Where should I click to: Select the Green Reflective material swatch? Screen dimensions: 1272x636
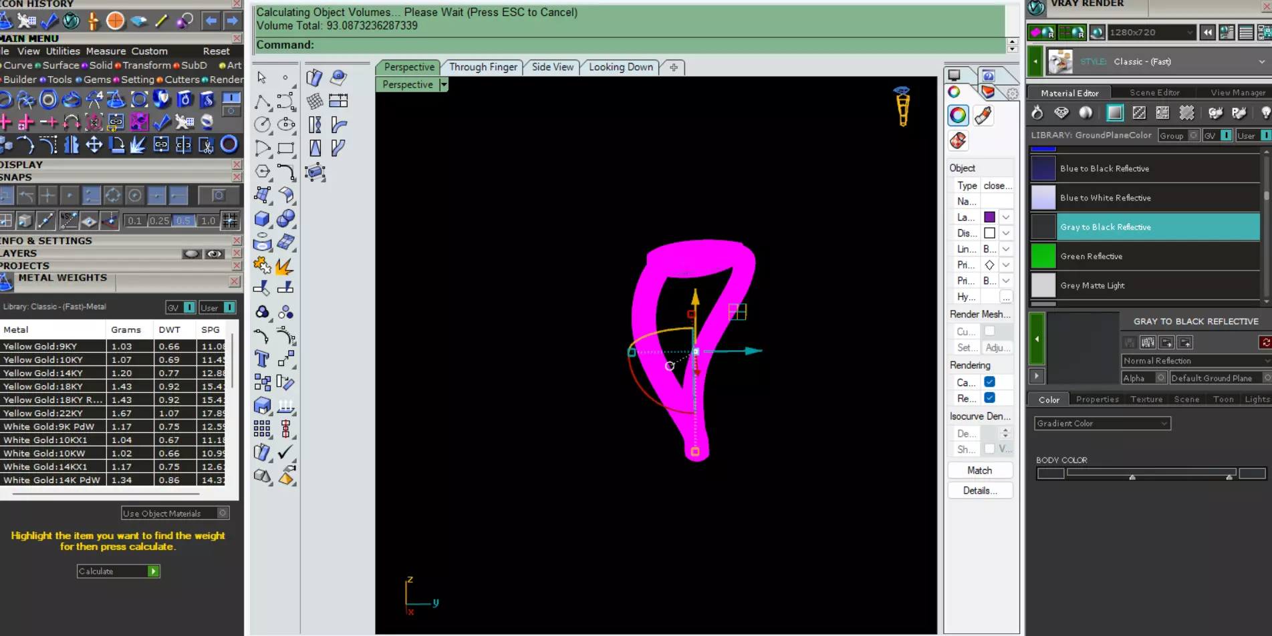click(x=1043, y=257)
